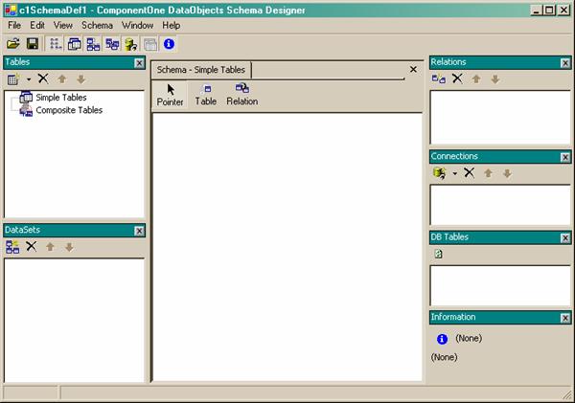Select Simple Tables in the tree

pos(61,98)
